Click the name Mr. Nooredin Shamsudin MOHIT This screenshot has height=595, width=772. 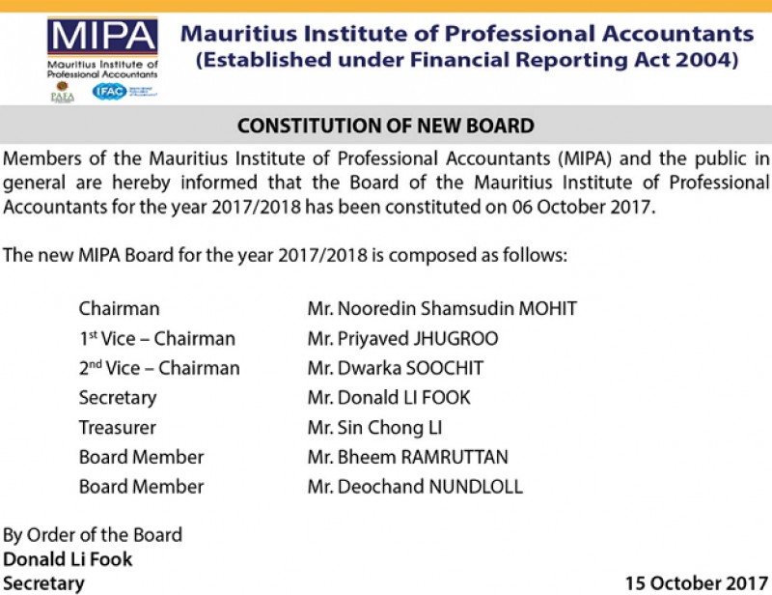point(441,309)
